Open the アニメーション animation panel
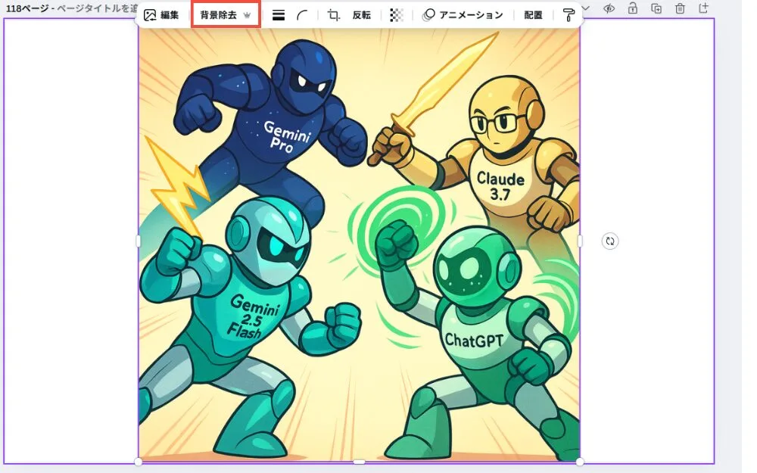 [463, 15]
